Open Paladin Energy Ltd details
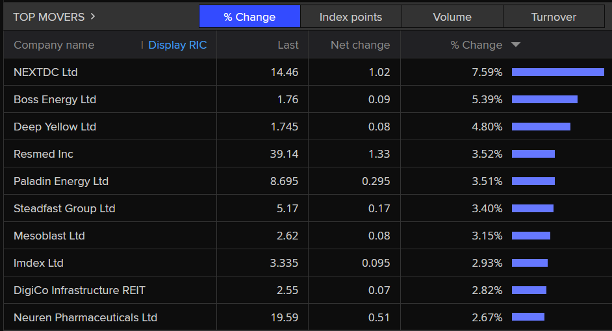612x331 pixels. [61, 181]
